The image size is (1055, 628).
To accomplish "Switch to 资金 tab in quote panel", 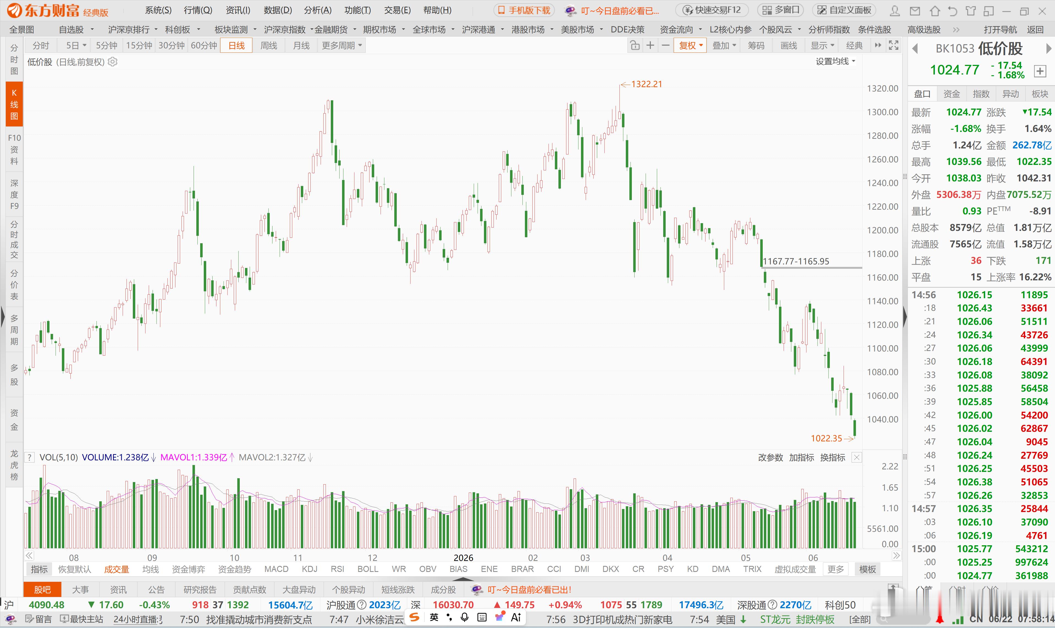I will (952, 94).
